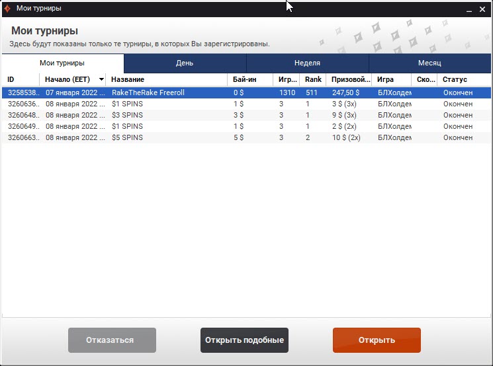Click the Открыть подобные button
493x366 pixels.
point(244,340)
